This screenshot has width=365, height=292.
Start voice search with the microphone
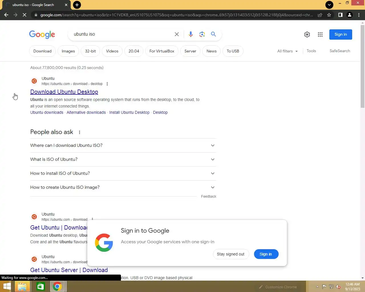[x=191, y=34]
